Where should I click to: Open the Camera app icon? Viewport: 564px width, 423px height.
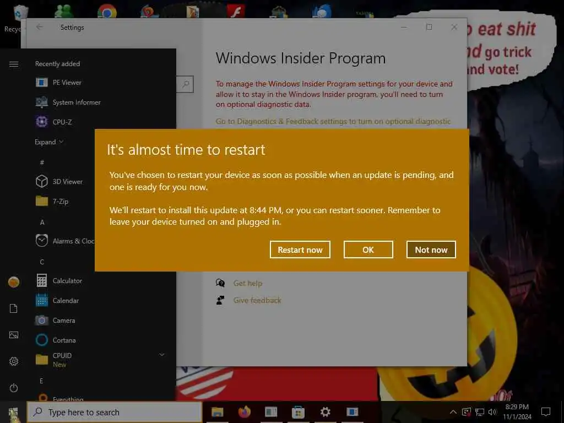coord(42,320)
